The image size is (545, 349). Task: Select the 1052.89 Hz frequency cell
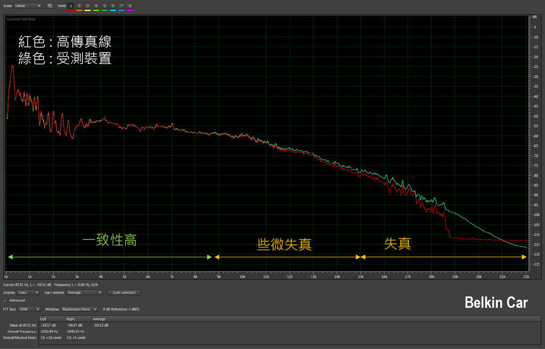[49, 331]
